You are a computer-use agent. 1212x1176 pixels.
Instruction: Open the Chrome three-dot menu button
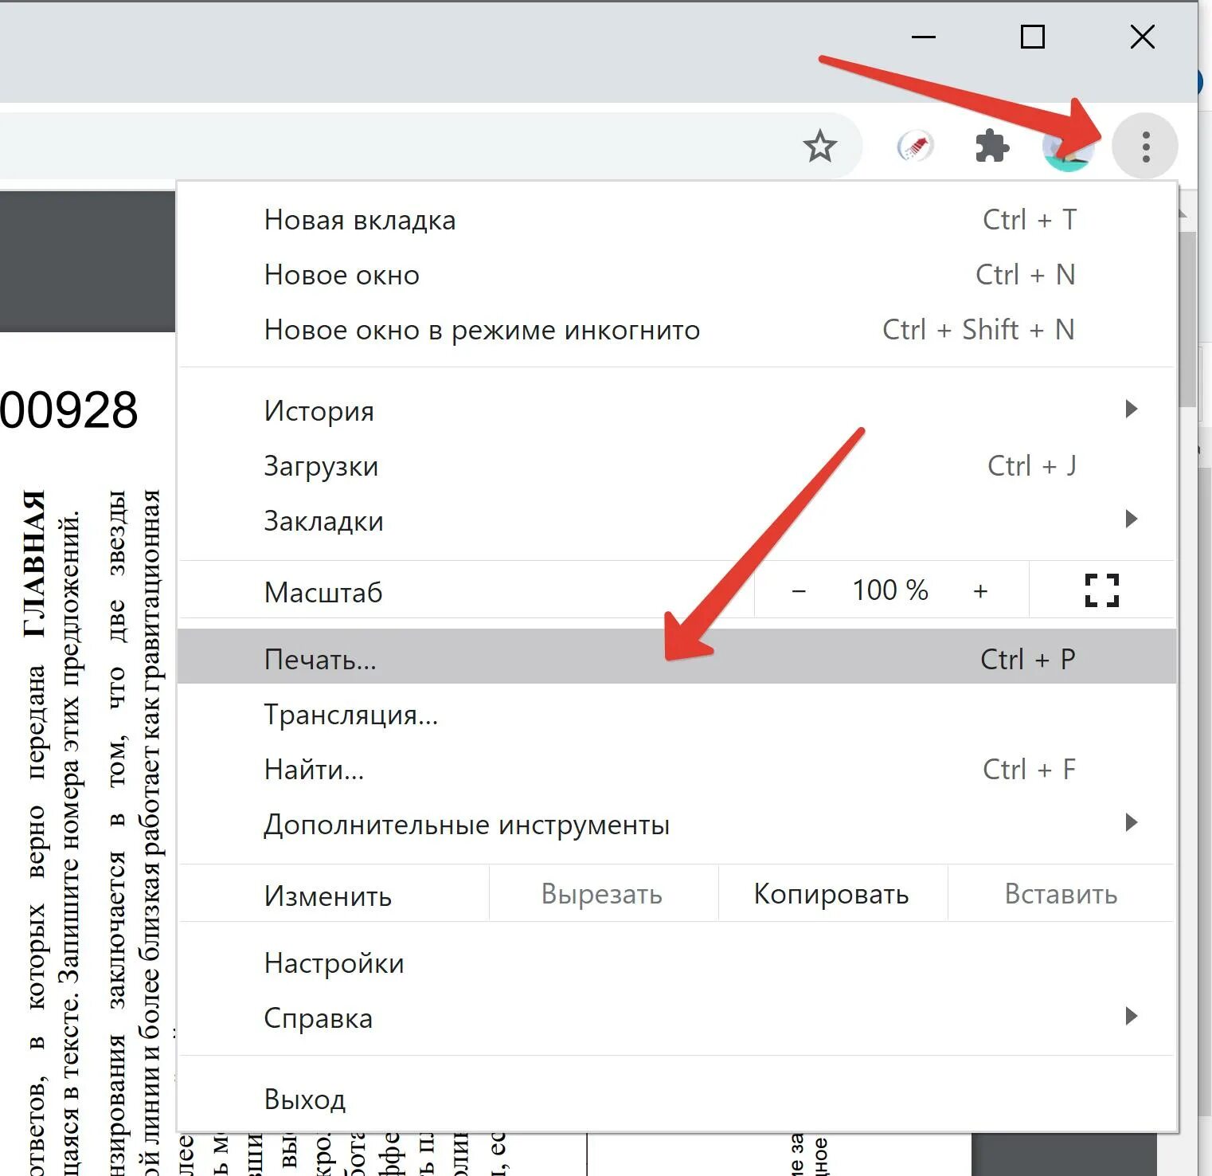point(1145,147)
